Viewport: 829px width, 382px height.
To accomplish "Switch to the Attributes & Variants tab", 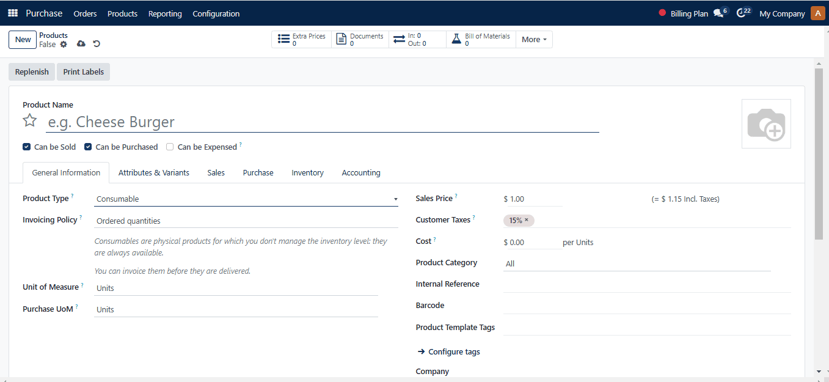I will (154, 173).
